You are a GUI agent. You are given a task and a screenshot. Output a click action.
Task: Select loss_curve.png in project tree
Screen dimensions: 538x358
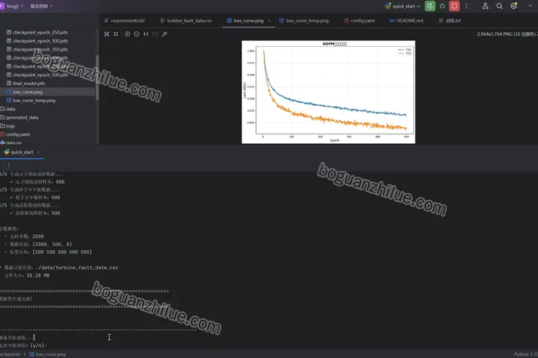(28, 92)
